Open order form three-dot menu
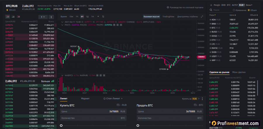This screenshot has width=263, height=129. click(202, 99)
